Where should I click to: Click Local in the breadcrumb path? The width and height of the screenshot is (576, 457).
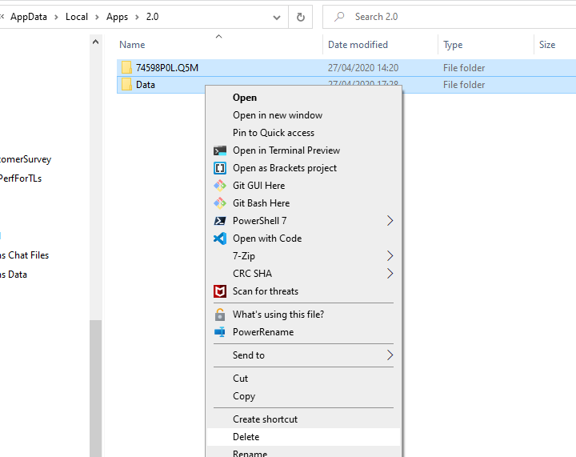pos(77,17)
